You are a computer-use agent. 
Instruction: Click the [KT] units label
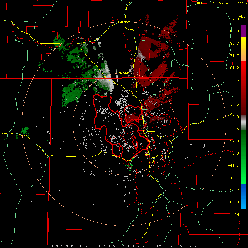click(x=235, y=19)
